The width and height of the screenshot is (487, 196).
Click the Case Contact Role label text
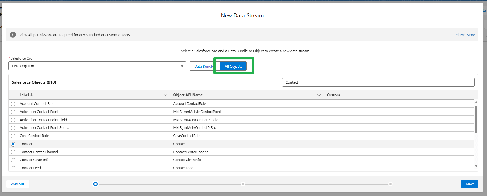(x=34, y=136)
